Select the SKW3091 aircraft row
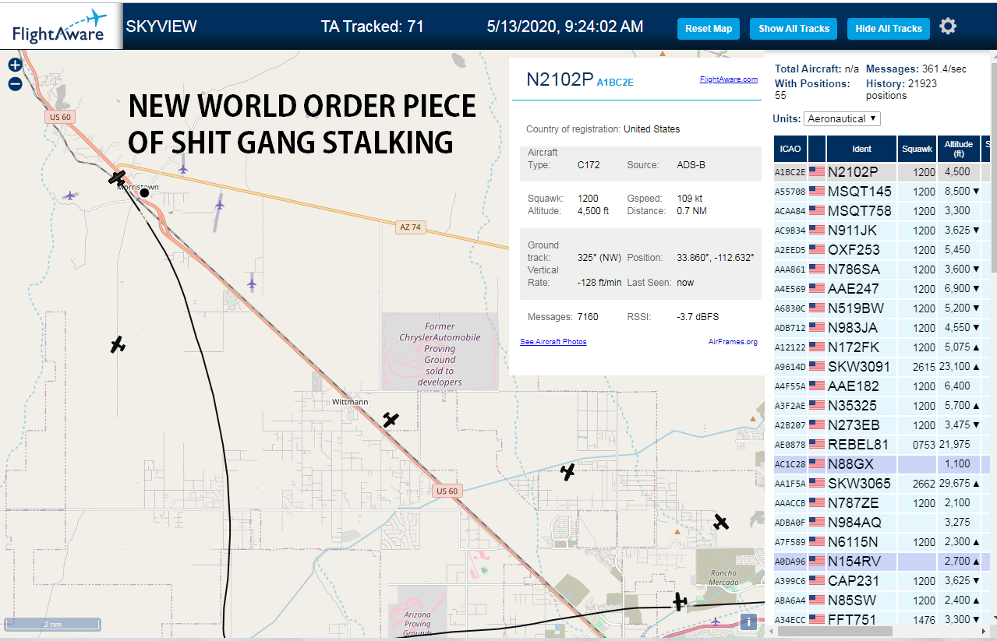Screen dimensions: 997x641 882,366
